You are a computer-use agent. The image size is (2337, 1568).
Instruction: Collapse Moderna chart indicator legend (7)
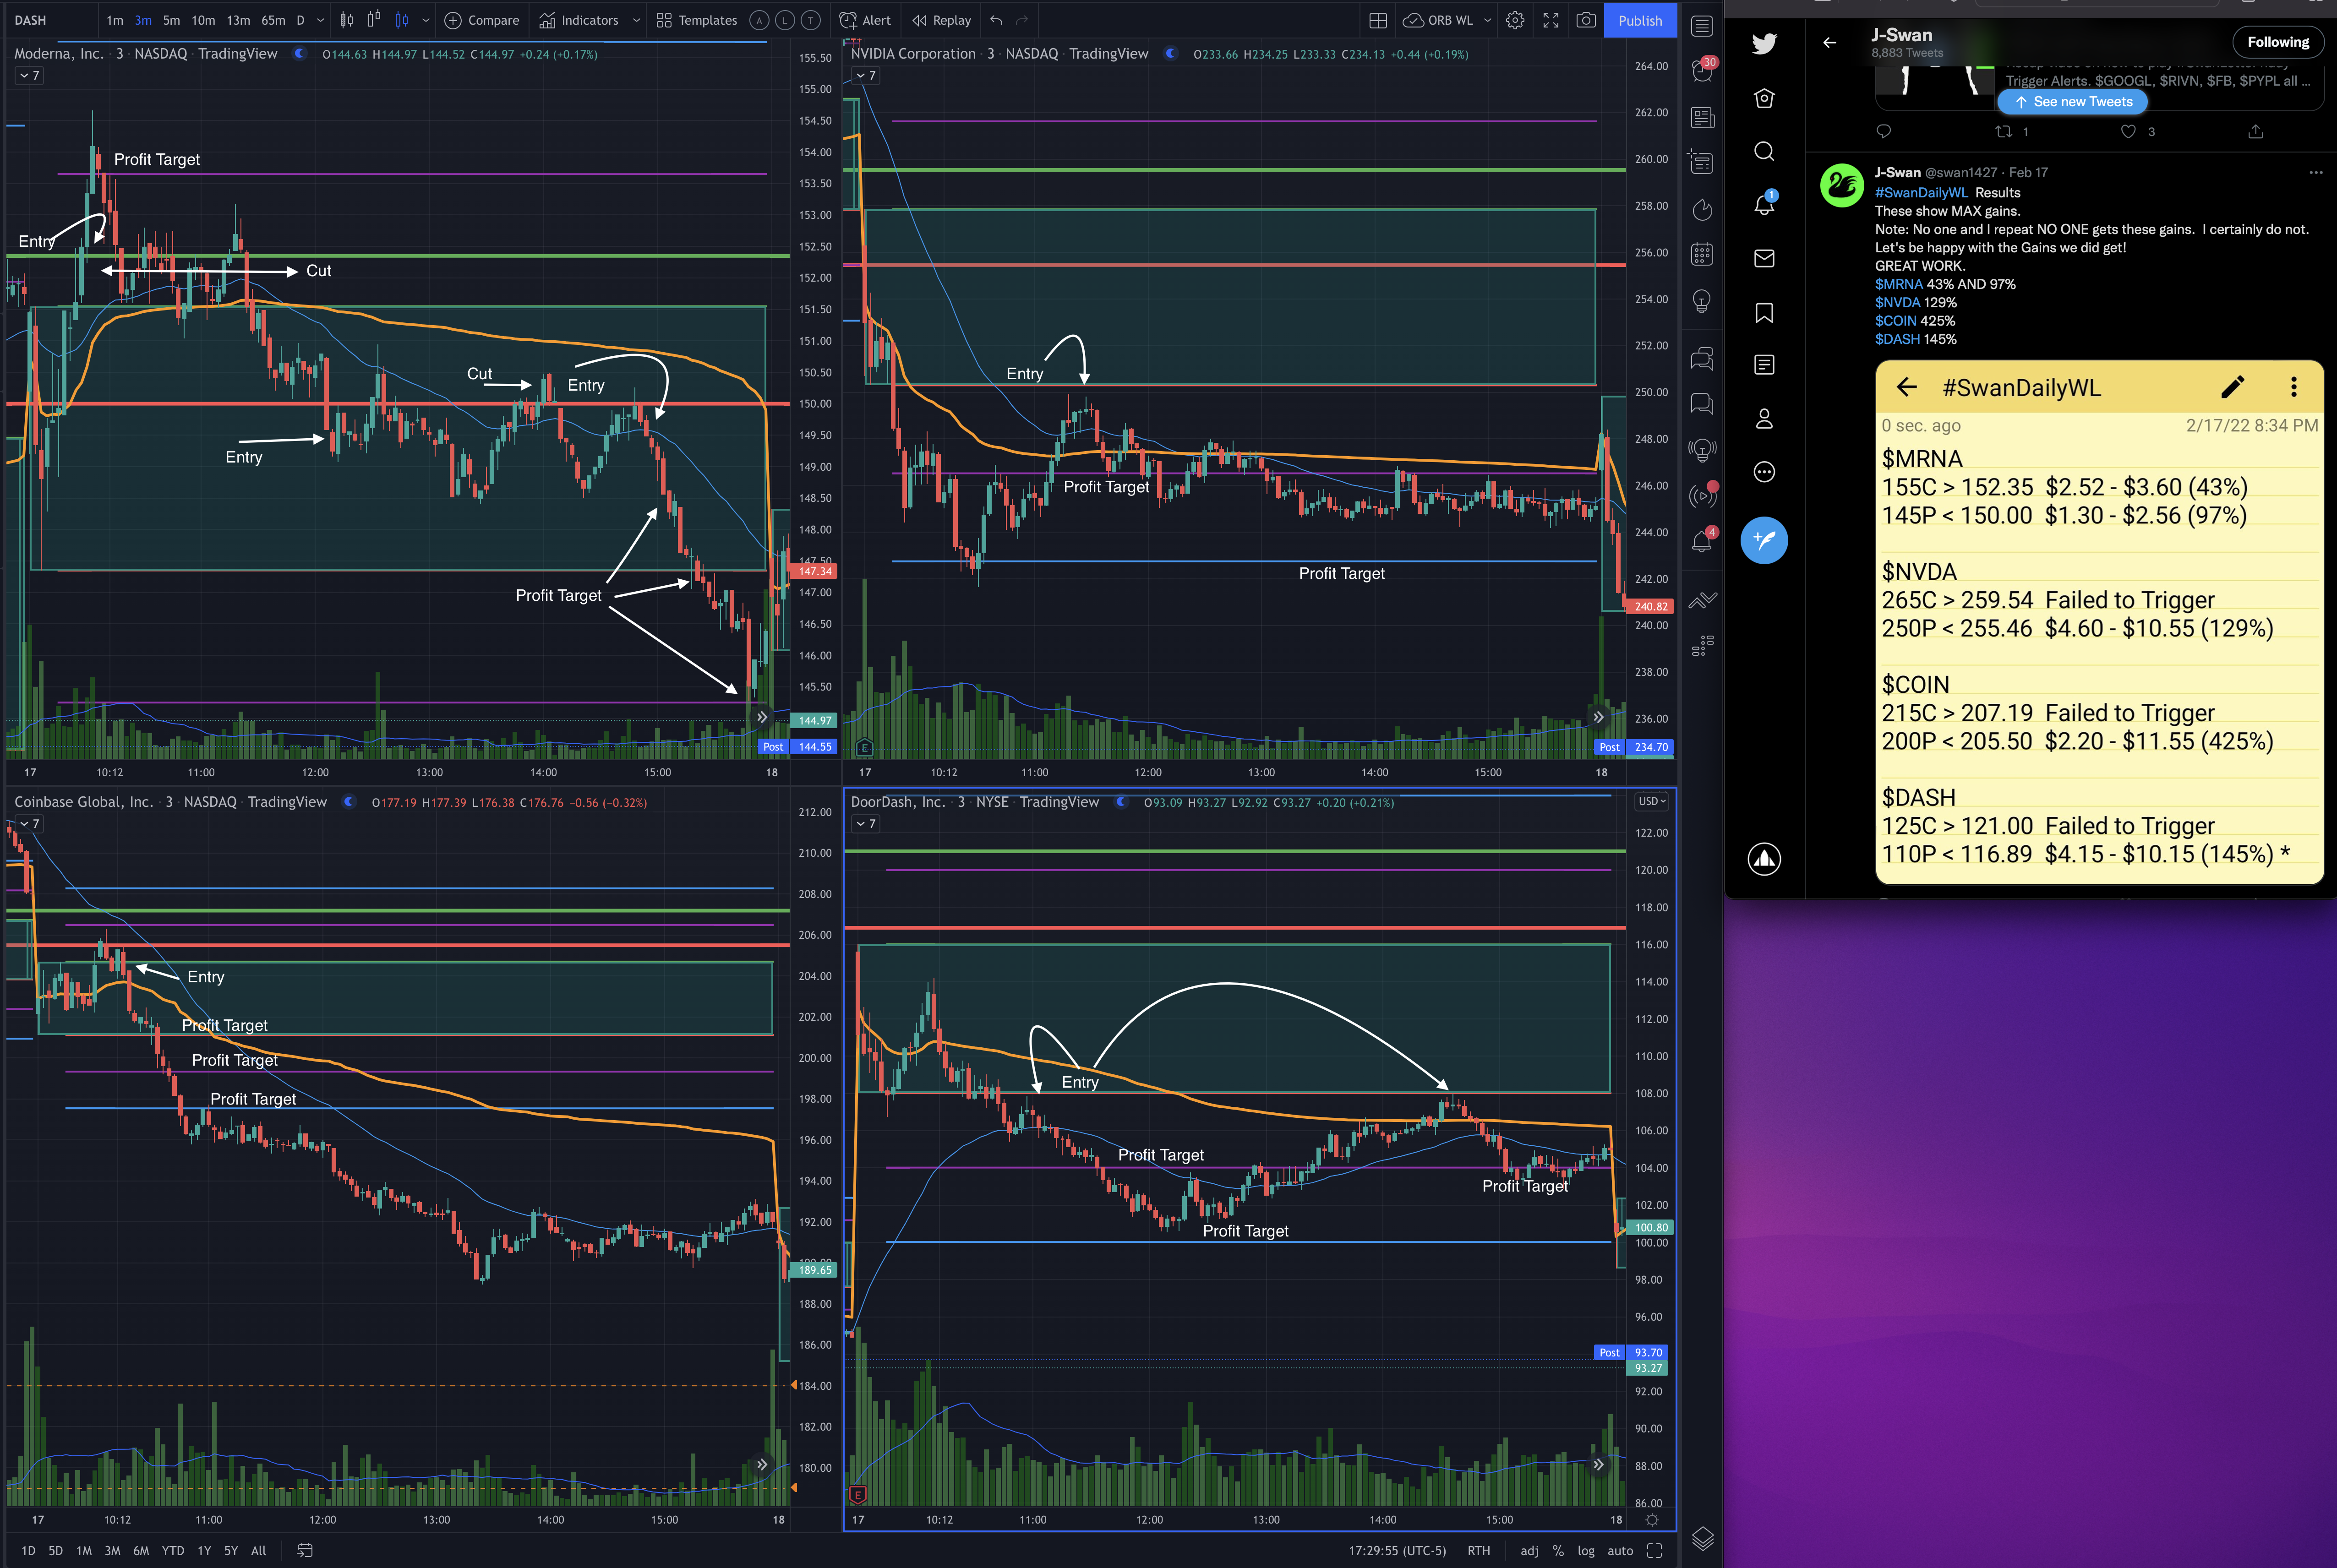point(28,76)
